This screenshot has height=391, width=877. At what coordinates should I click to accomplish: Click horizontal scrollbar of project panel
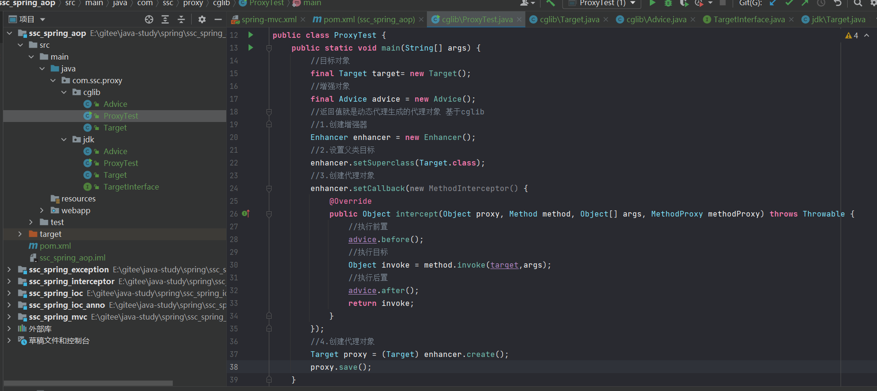(88, 383)
